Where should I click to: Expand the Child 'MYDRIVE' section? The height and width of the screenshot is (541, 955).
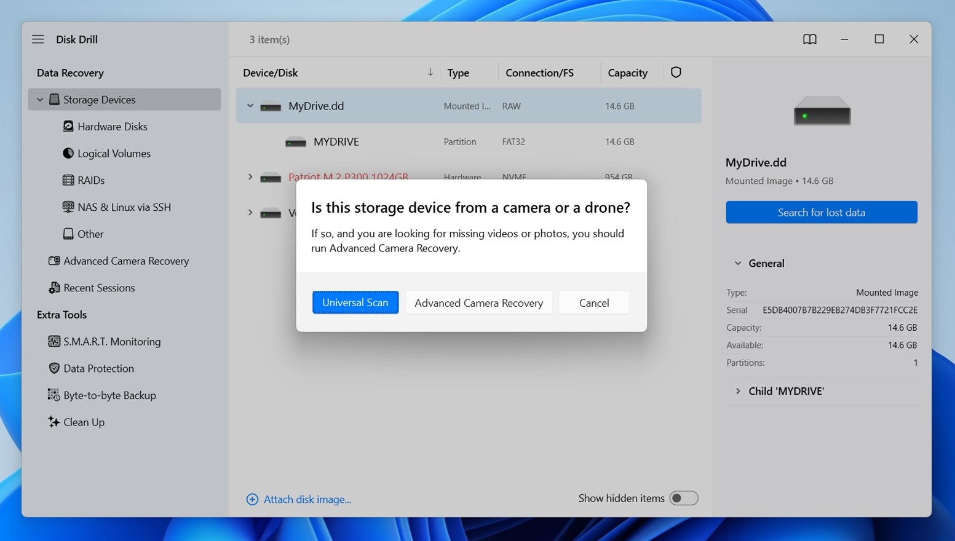coord(738,391)
